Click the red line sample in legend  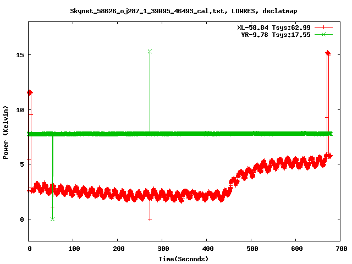coord(323,28)
